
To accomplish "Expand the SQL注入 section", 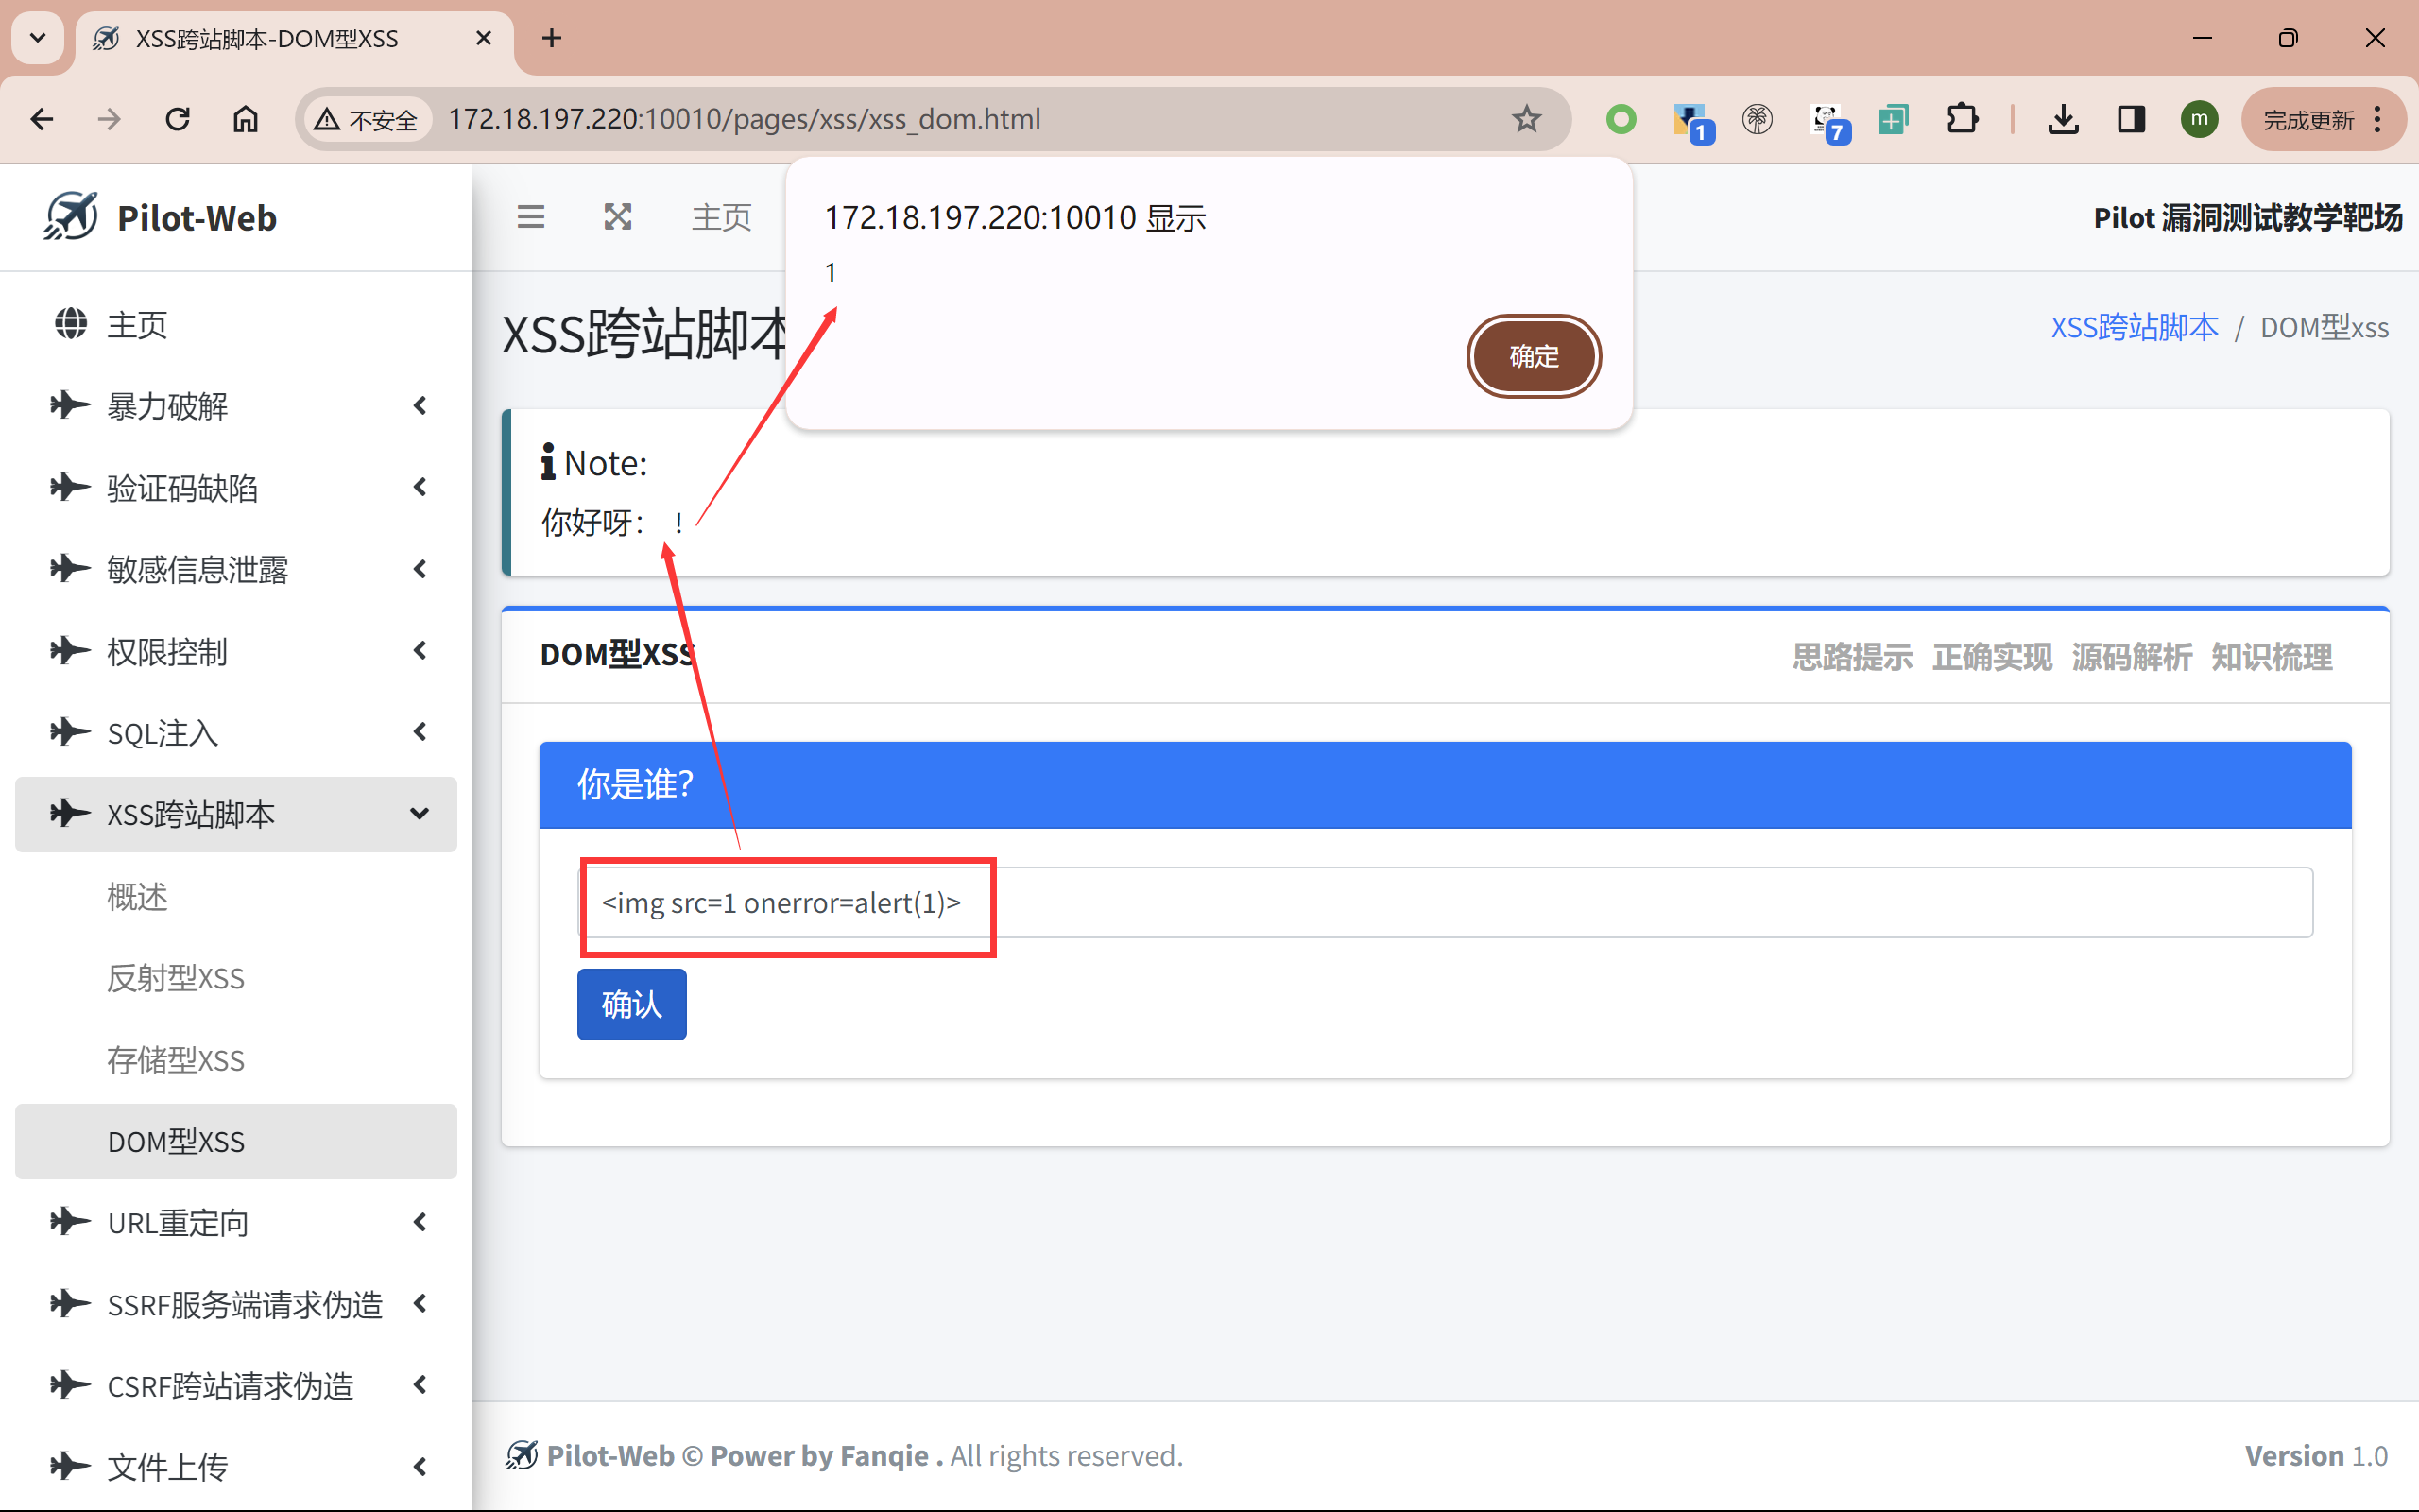I will pyautogui.click(x=236, y=732).
